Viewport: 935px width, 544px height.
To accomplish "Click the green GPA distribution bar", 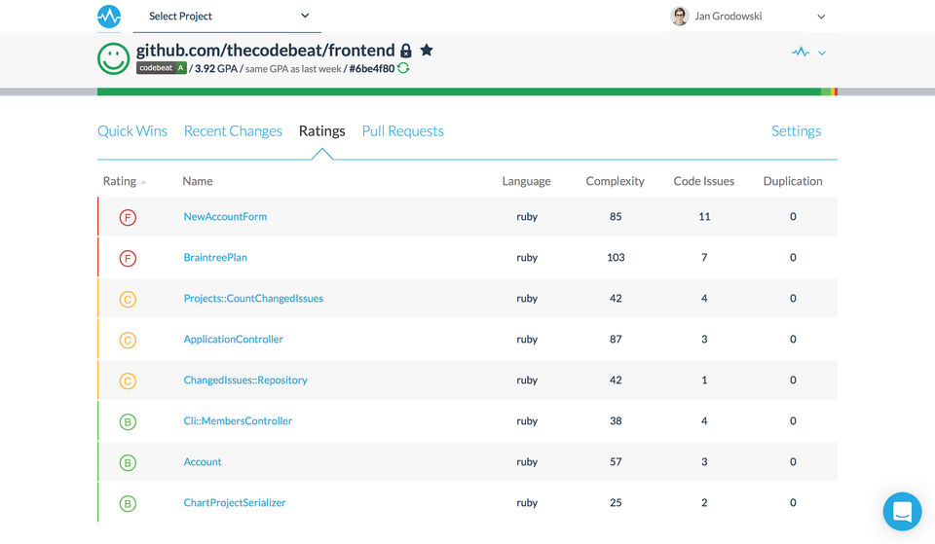I will pos(458,91).
